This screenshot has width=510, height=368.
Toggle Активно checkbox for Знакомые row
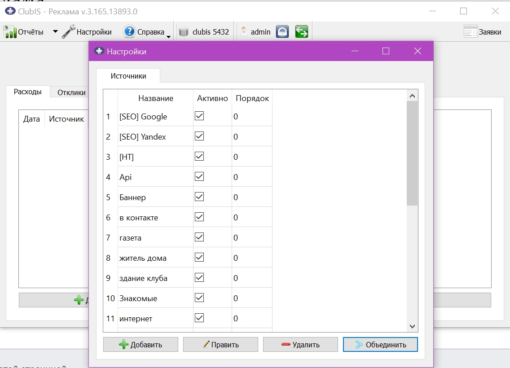199,298
